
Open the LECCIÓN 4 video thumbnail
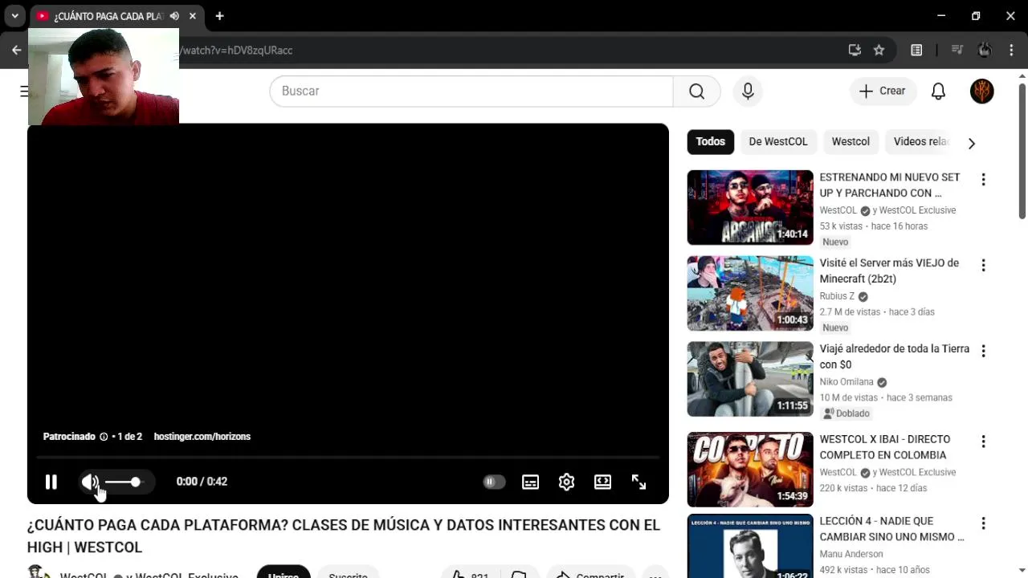point(750,546)
